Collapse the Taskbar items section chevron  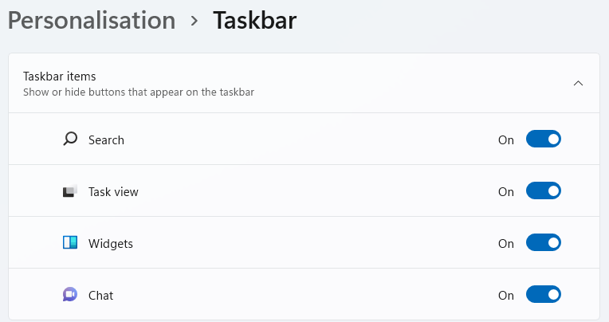[x=579, y=83]
